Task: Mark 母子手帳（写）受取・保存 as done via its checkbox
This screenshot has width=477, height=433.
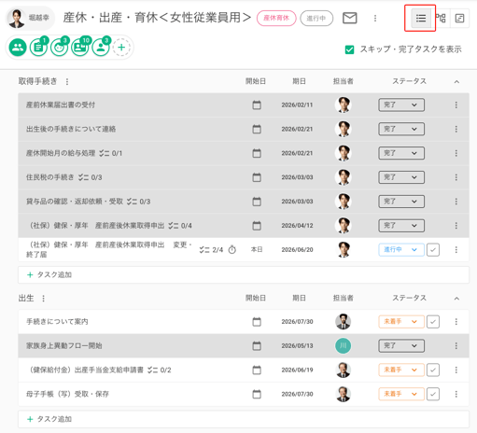Action: 433,394
